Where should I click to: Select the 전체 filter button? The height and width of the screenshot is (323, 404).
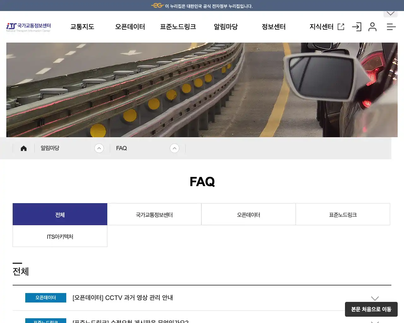tap(60, 214)
